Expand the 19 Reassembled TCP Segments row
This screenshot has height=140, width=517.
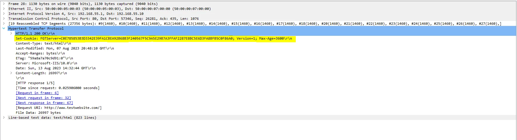[4, 24]
